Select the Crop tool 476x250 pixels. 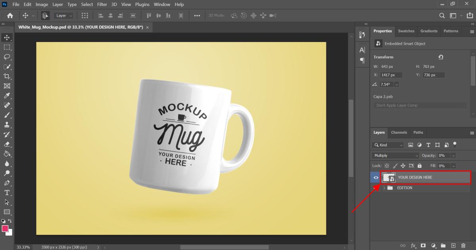coord(7,76)
